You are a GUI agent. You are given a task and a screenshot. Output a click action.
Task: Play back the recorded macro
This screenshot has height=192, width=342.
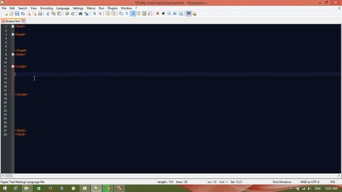(x=169, y=14)
